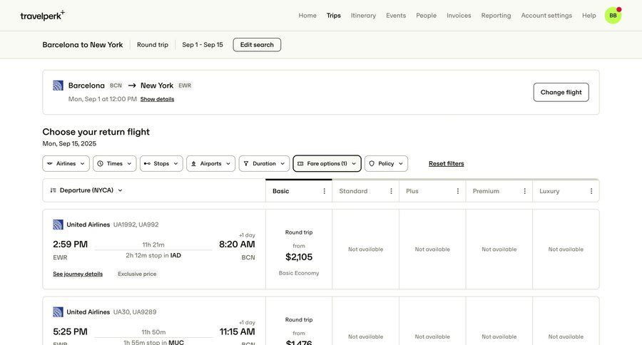
Task: Click the TravelPerk logo
Action: [42, 15]
